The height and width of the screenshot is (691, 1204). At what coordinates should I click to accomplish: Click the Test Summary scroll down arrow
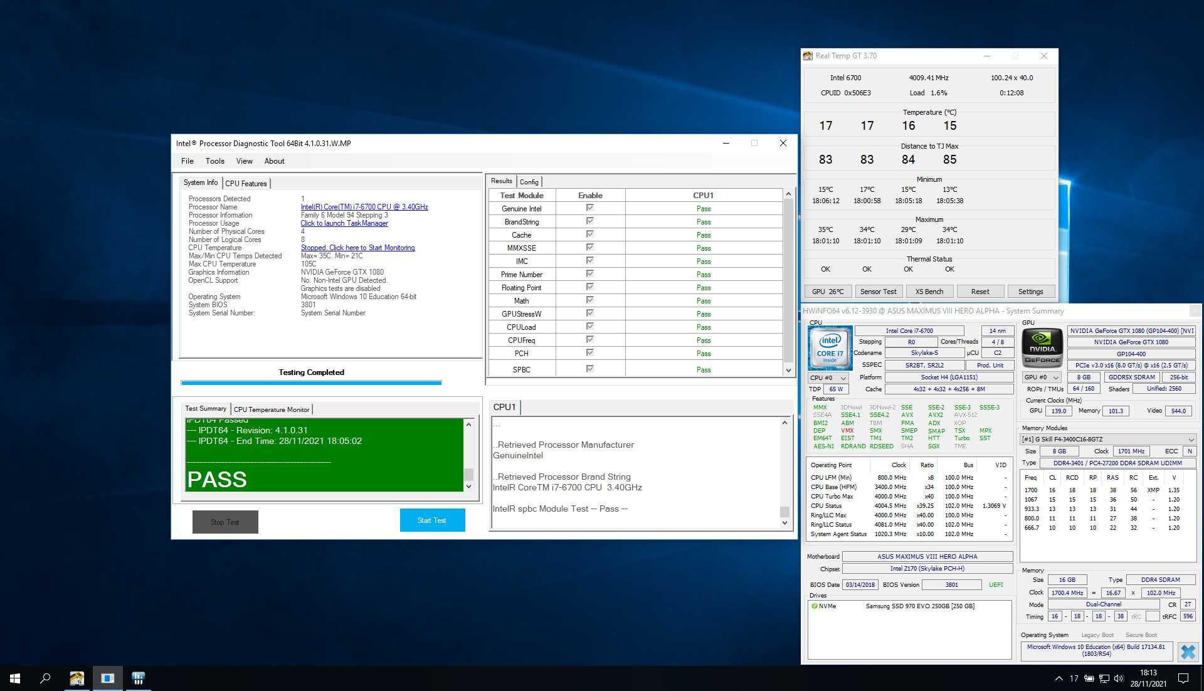click(468, 487)
